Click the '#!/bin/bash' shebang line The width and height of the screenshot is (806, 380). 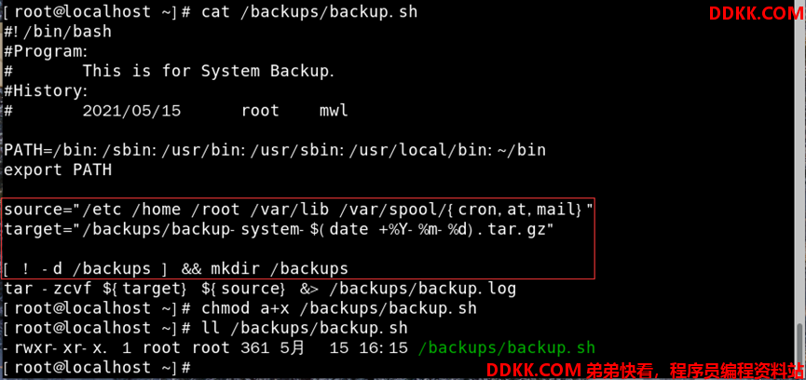click(x=58, y=32)
